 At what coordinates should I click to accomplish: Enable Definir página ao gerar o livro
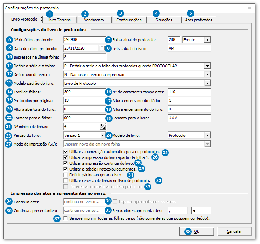(65, 175)
